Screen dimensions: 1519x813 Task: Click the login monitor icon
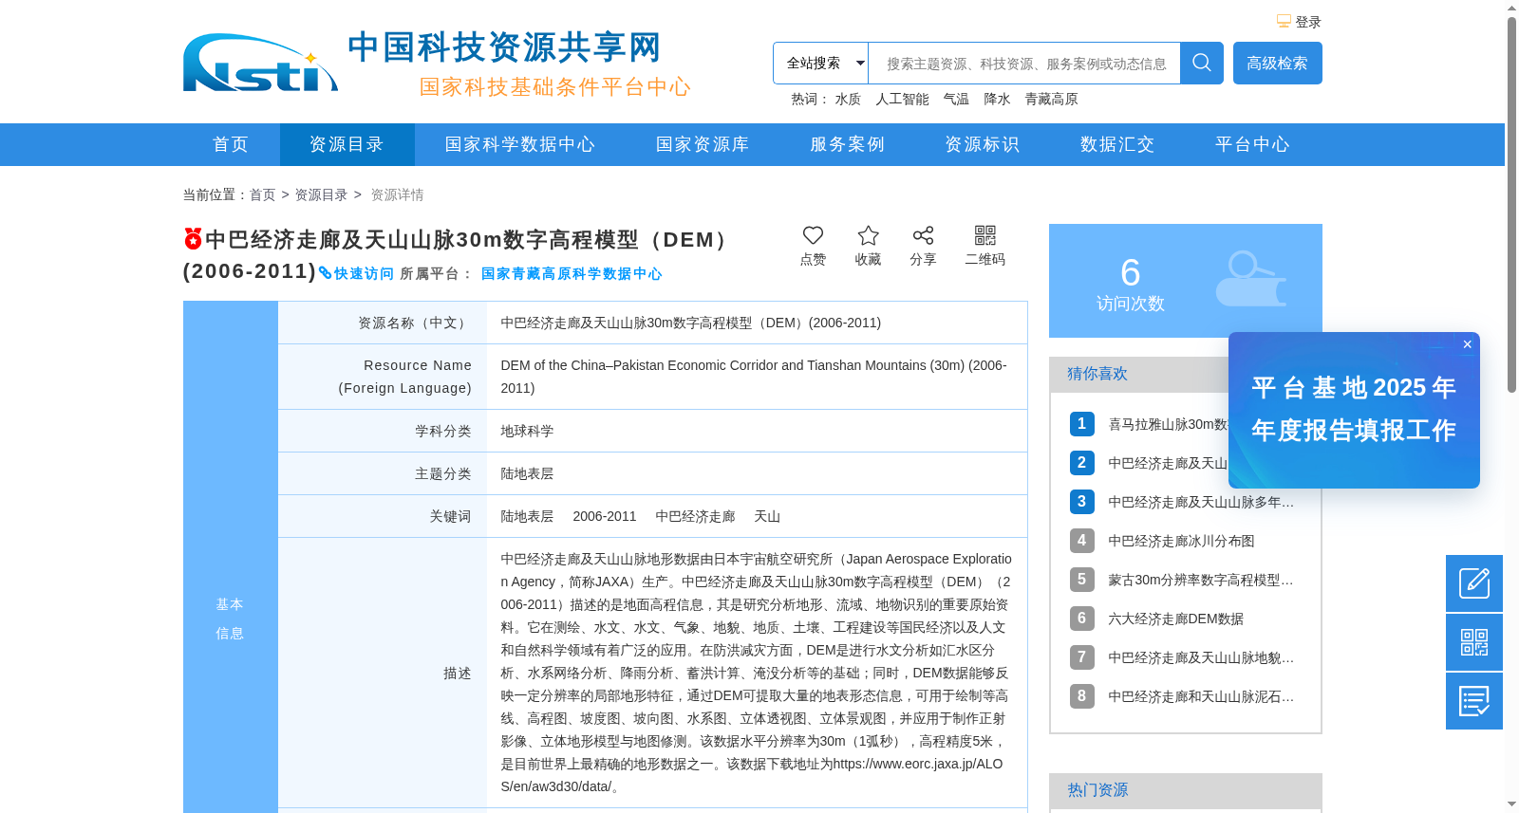pos(1284,21)
